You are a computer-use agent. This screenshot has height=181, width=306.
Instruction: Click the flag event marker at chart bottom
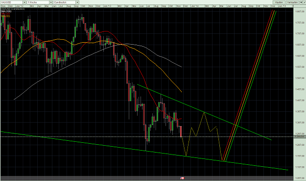point(182,178)
